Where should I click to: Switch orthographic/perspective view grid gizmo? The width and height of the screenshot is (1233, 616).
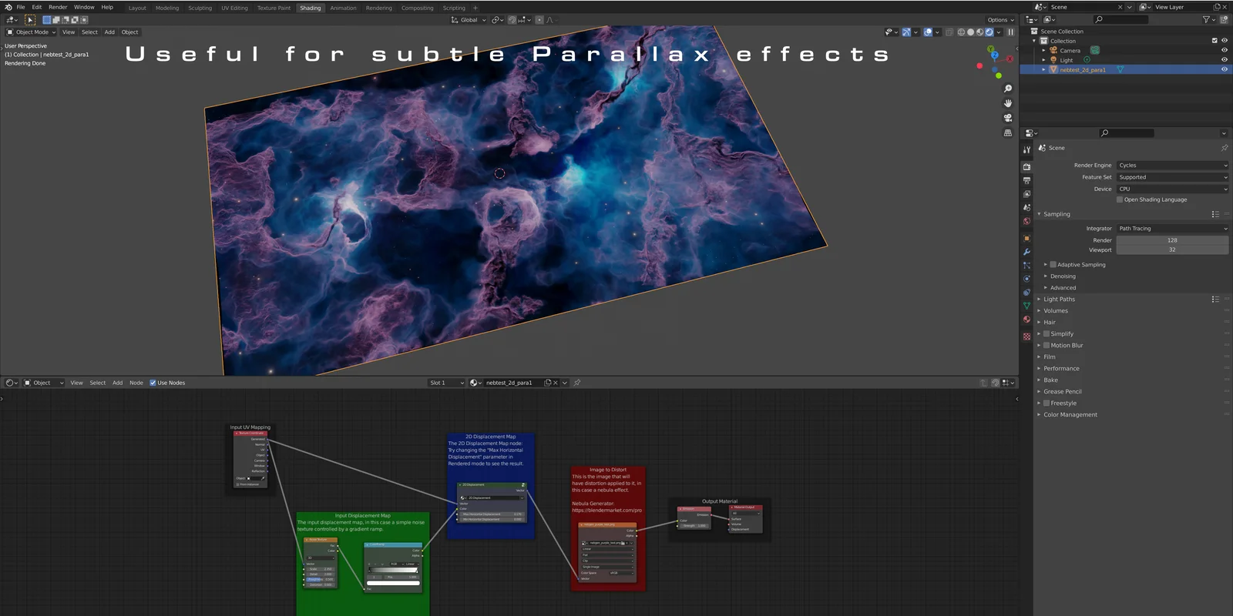1007,132
